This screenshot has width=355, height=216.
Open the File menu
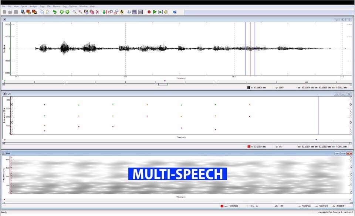pyautogui.click(x=3, y=6)
